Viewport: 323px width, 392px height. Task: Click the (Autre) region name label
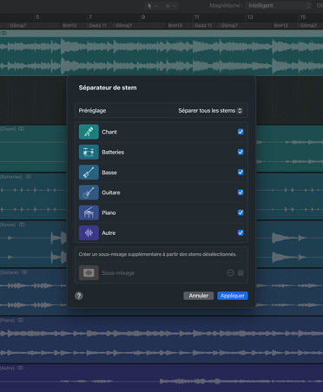pos(8,368)
